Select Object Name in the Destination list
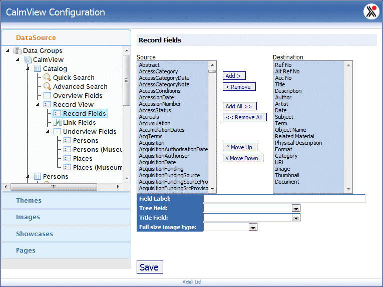383x287 pixels. pyautogui.click(x=290, y=130)
